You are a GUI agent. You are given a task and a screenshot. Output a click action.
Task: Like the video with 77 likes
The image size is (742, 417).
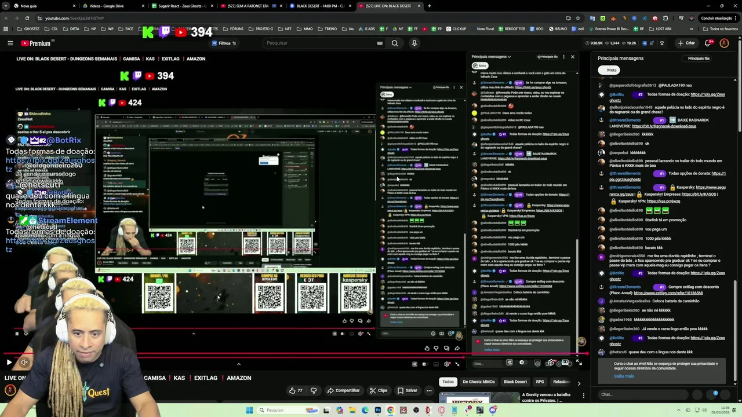(296, 390)
